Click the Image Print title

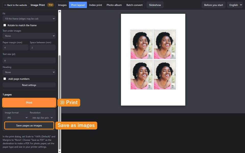38,5
